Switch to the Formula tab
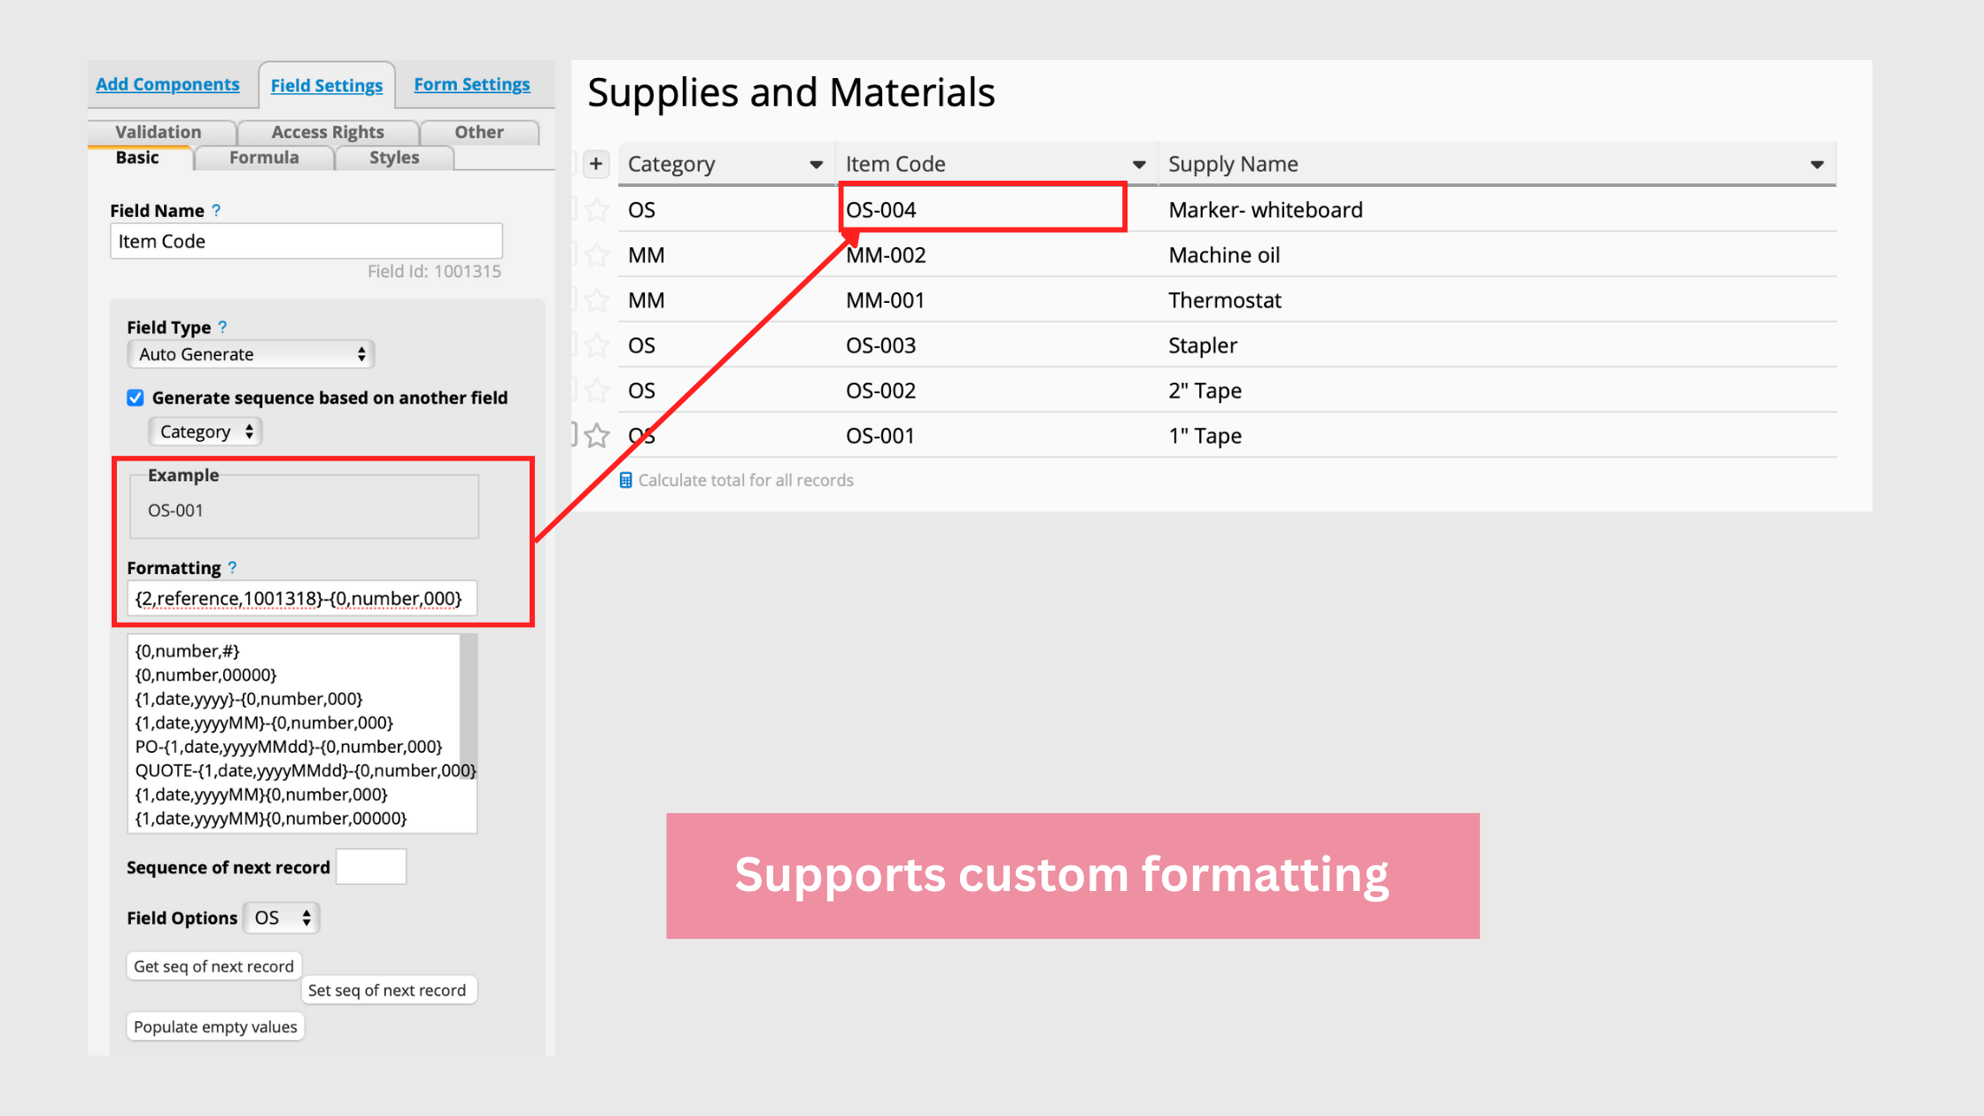The width and height of the screenshot is (1984, 1116). pyautogui.click(x=264, y=158)
